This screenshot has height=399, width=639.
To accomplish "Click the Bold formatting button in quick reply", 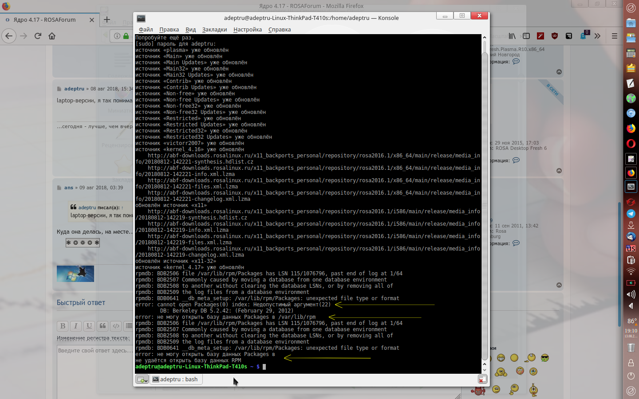I will click(63, 326).
